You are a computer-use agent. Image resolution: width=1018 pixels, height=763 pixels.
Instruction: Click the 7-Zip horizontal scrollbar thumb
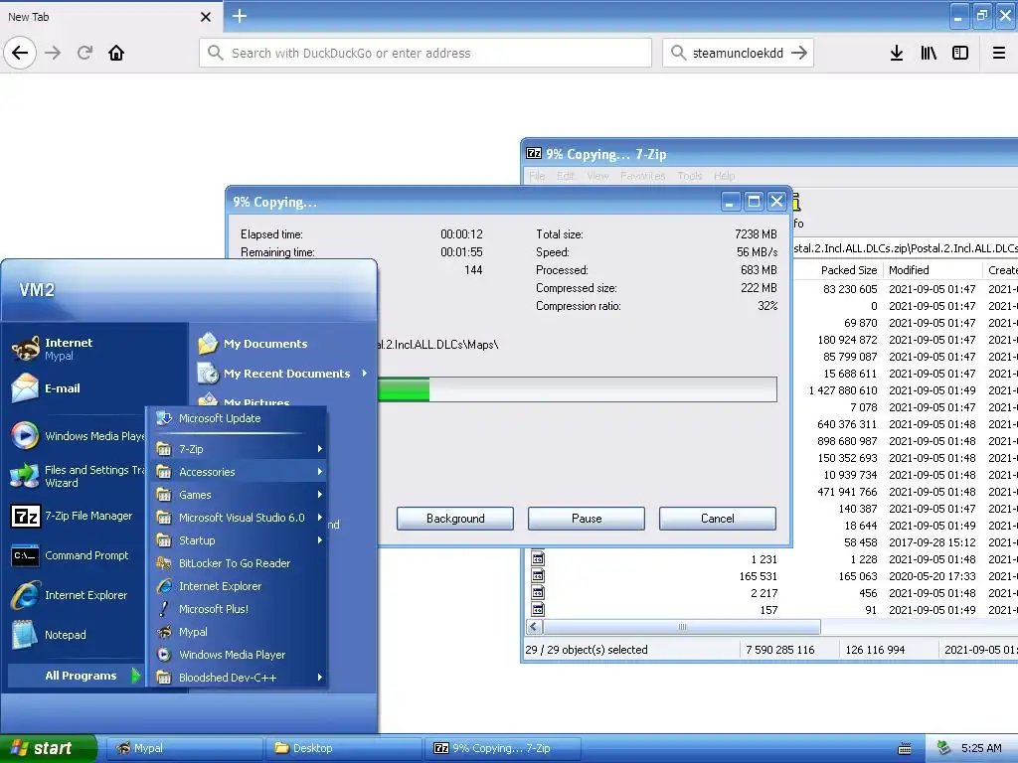click(682, 627)
